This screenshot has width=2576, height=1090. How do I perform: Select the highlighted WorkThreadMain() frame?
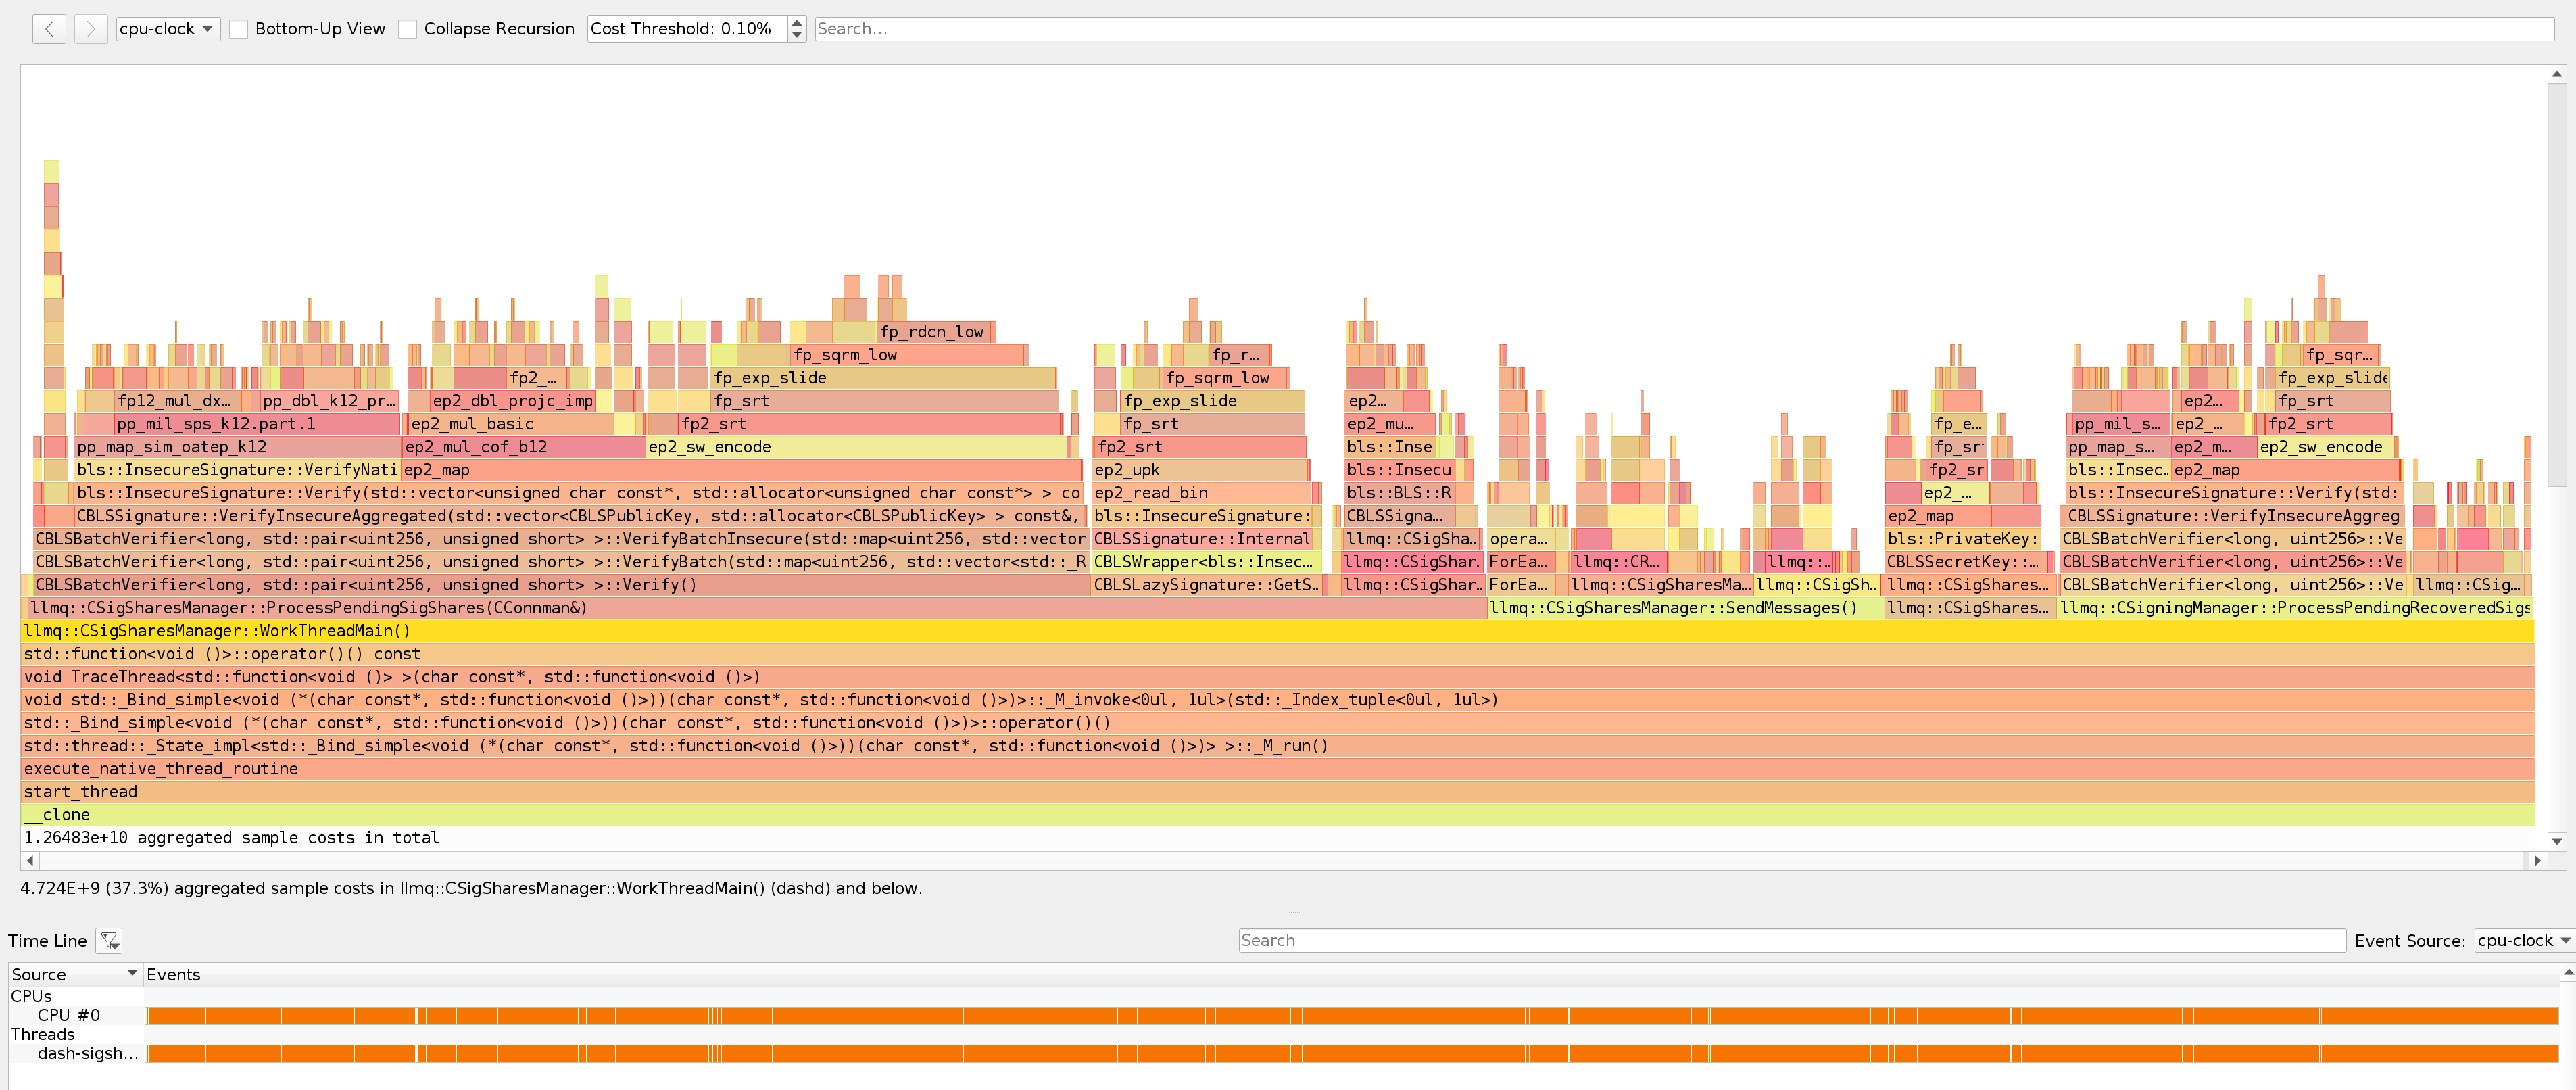[1278, 631]
